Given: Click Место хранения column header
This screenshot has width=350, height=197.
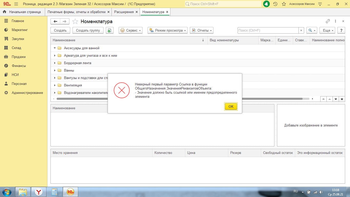Looking at the screenshot, I should tap(101, 153).
